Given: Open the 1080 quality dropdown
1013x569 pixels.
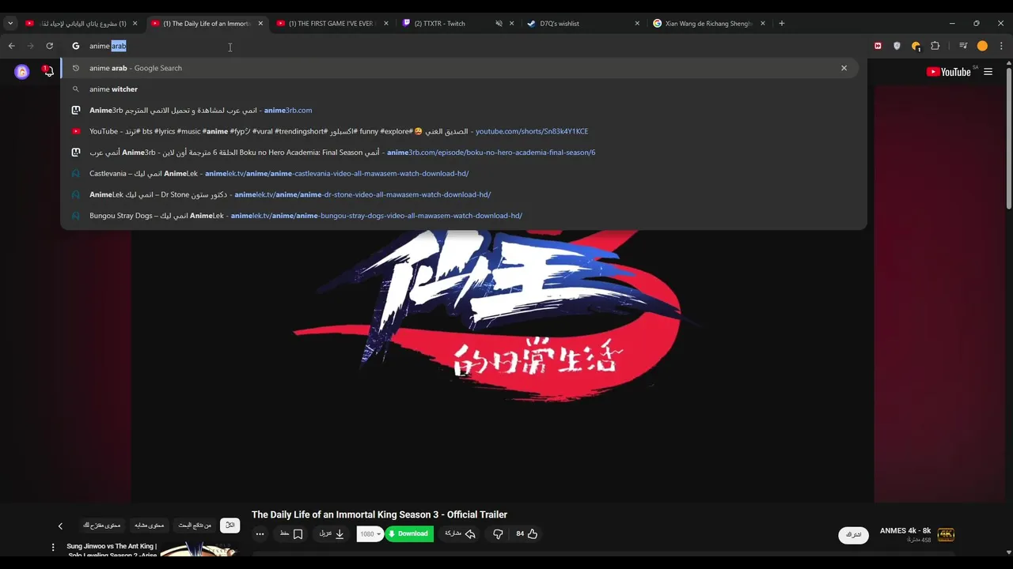Looking at the screenshot, I should point(370,534).
